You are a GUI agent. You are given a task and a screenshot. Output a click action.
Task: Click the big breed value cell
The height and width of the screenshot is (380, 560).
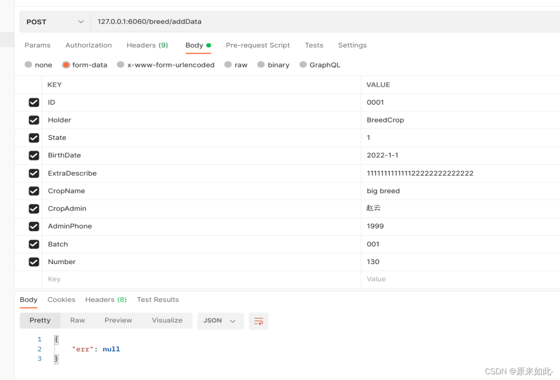[460, 191]
